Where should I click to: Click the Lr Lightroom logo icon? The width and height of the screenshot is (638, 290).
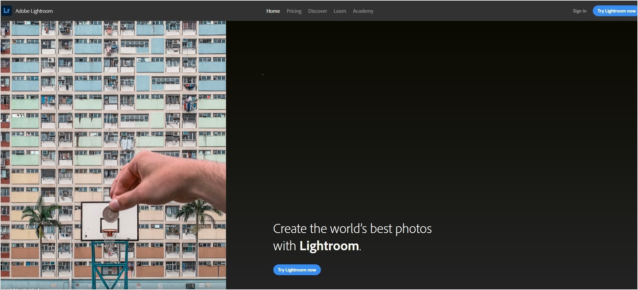pos(6,11)
